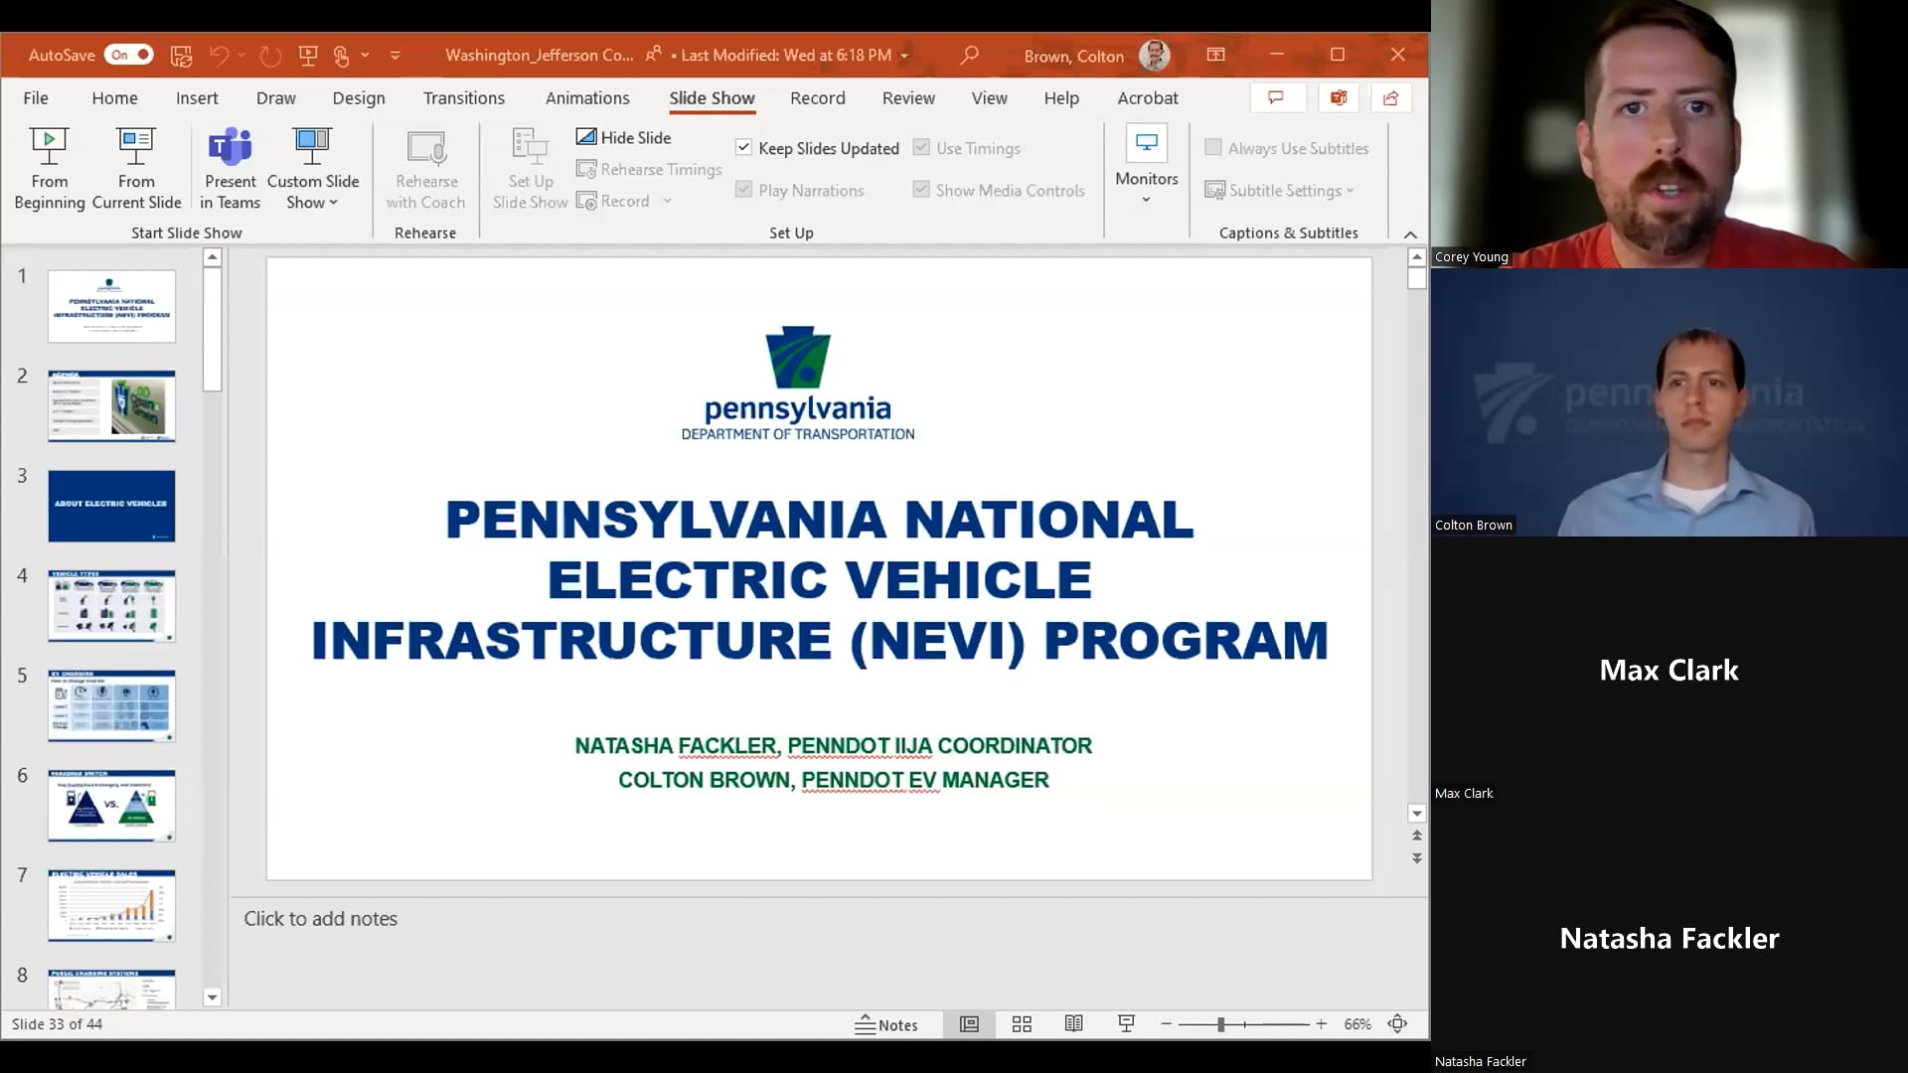Click the Redo icon
Image resolution: width=1908 pixels, height=1073 pixels.
point(270,56)
